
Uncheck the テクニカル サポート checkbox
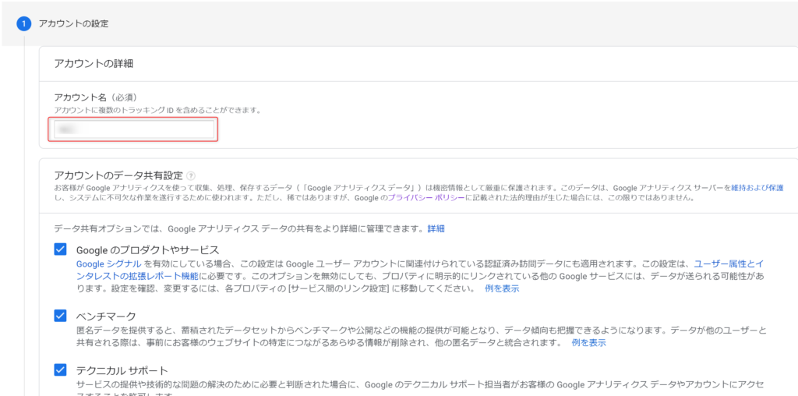pos(61,369)
